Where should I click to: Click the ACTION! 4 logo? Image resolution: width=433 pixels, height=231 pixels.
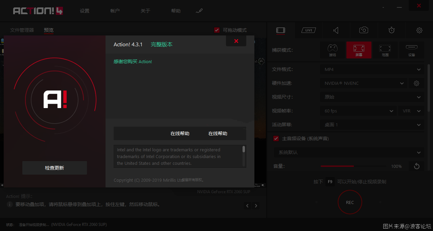click(x=38, y=11)
